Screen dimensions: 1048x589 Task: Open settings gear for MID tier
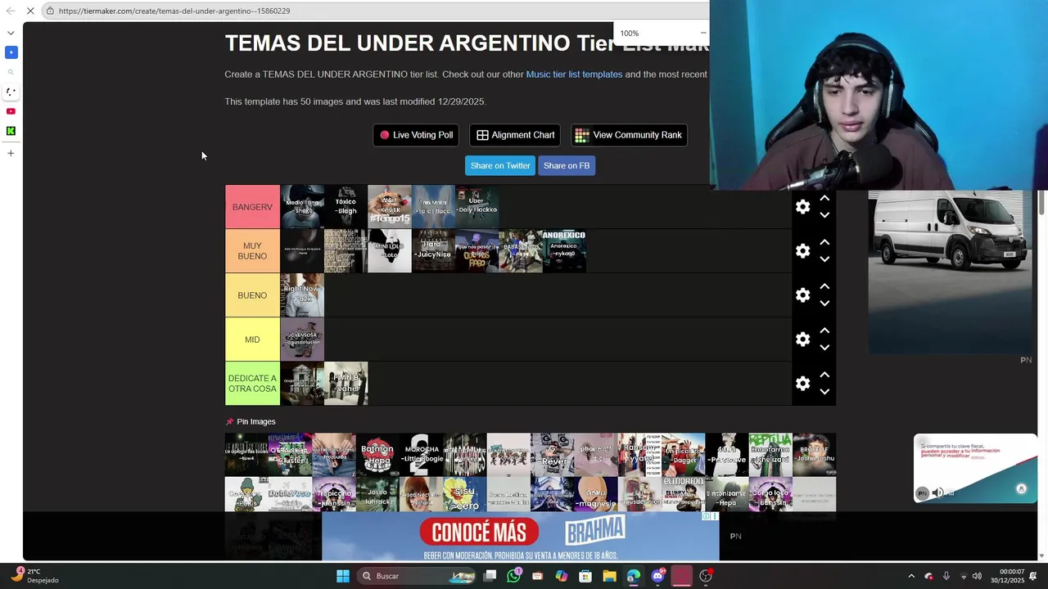(x=802, y=339)
